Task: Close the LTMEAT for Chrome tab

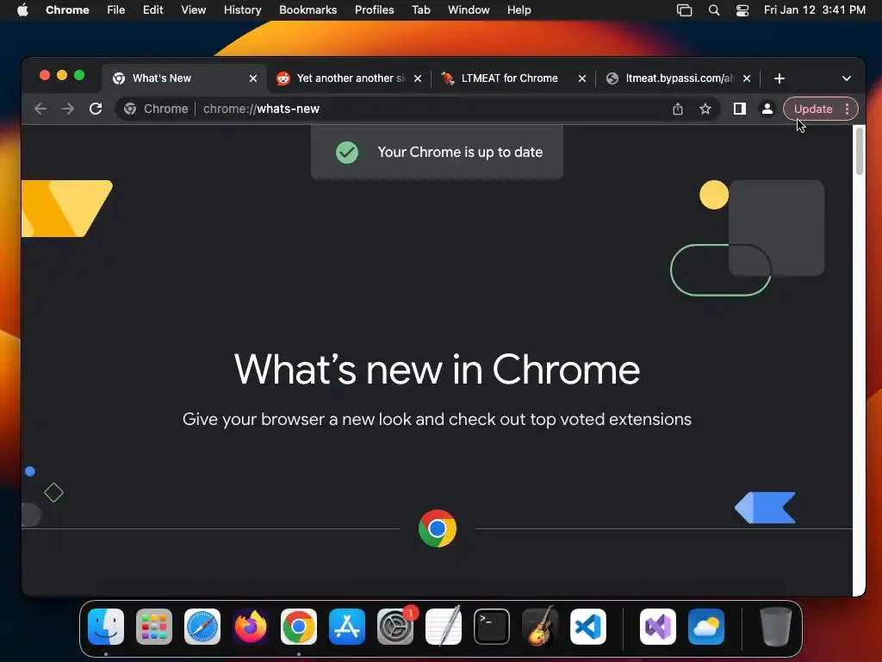Action: click(582, 78)
